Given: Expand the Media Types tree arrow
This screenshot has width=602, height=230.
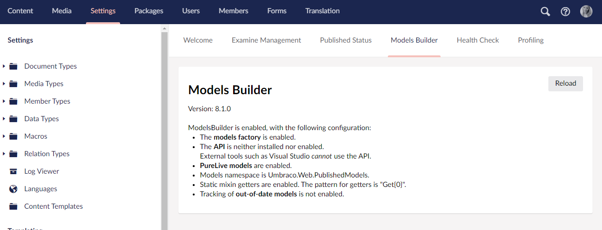Looking at the screenshot, I should pos(4,84).
